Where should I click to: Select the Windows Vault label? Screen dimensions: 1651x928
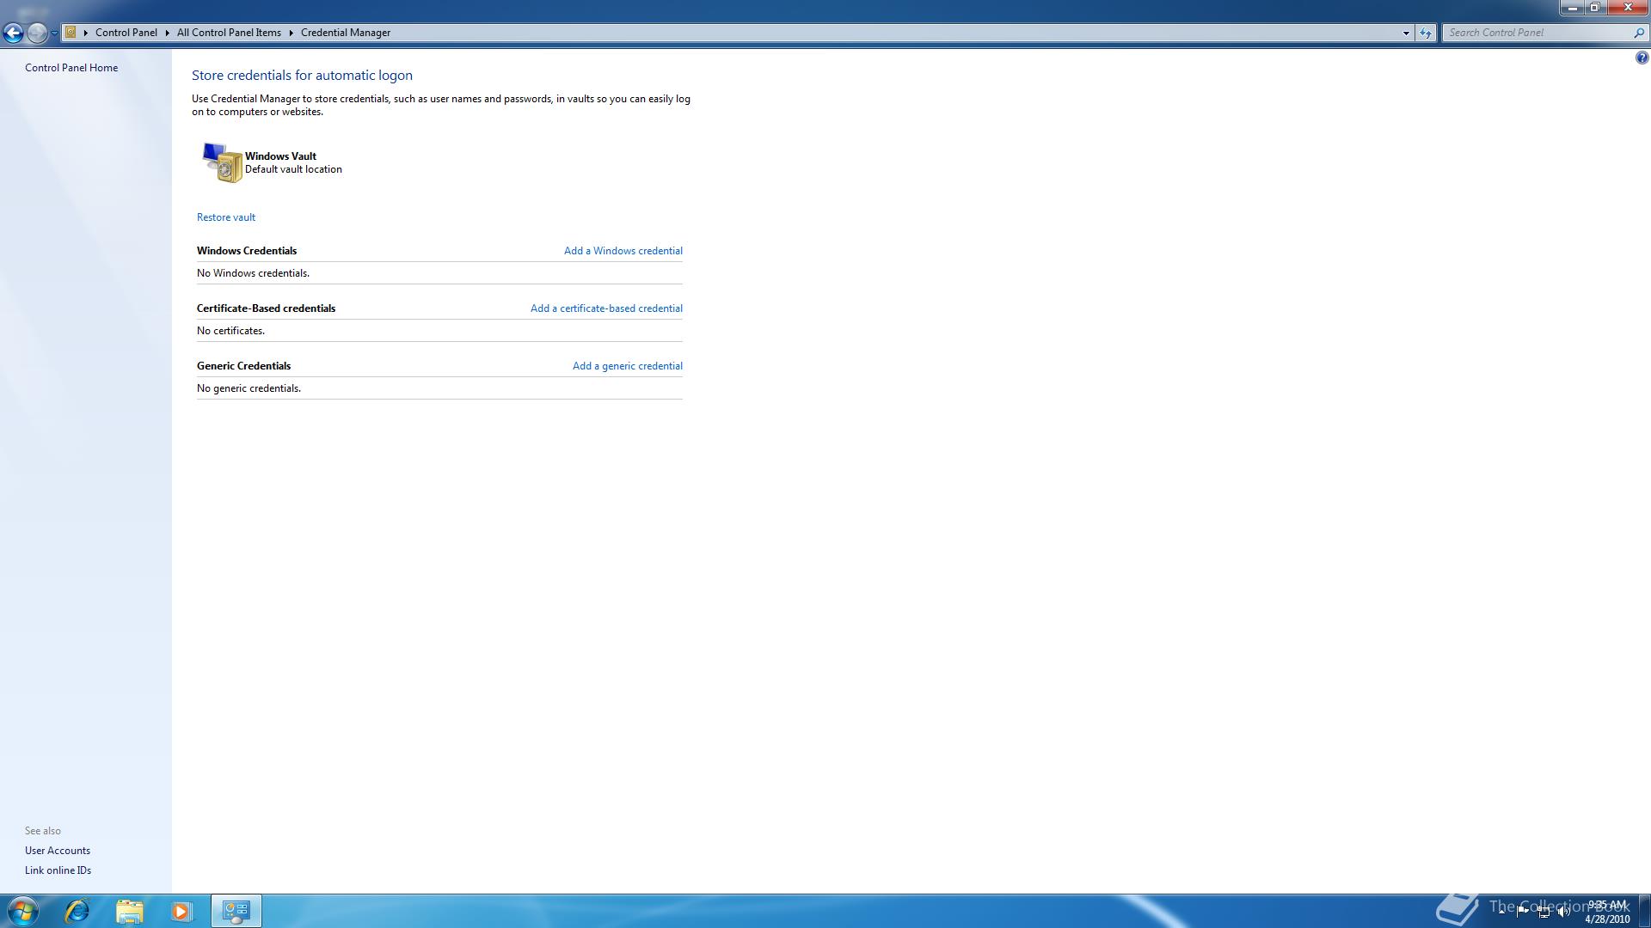click(x=280, y=156)
